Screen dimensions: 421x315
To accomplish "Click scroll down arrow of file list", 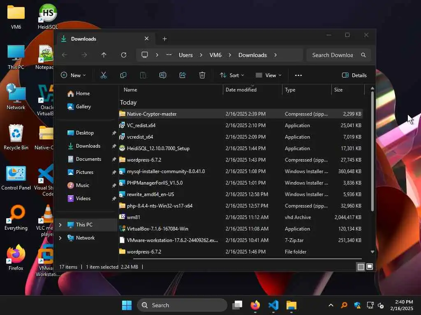I will [x=372, y=252].
